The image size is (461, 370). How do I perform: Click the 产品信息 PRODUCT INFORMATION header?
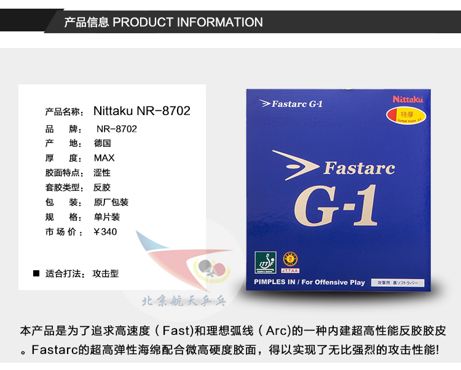click(x=164, y=22)
